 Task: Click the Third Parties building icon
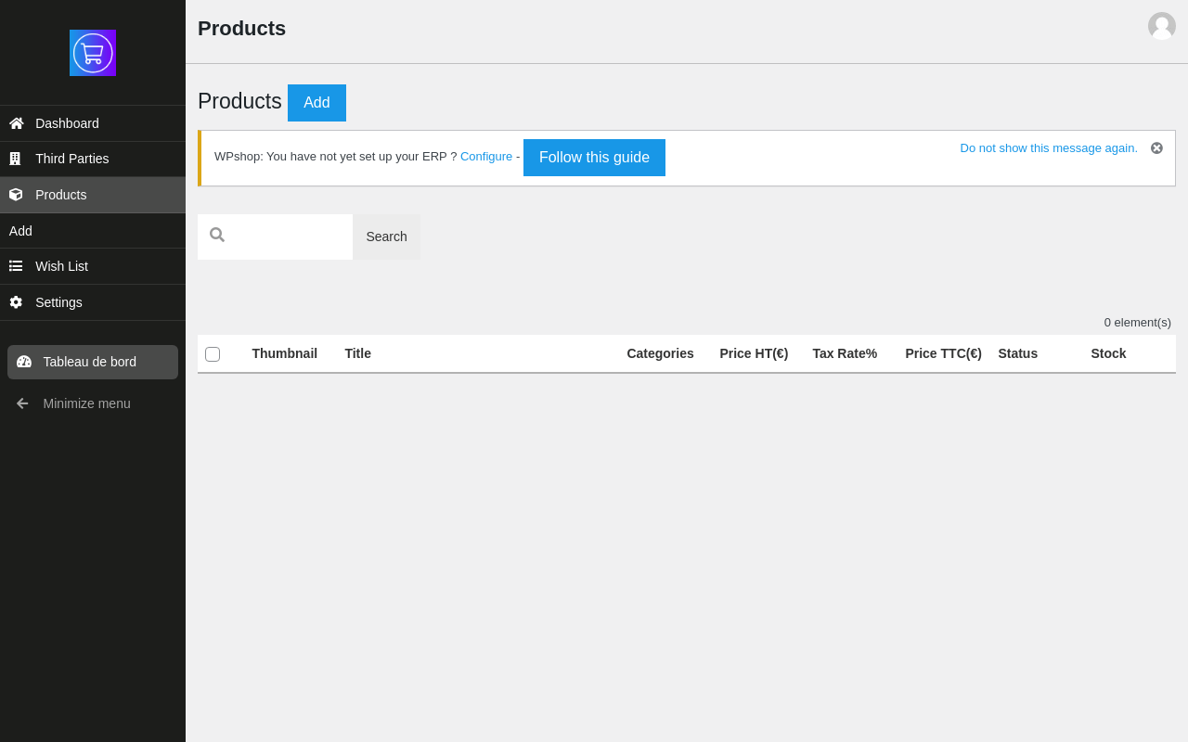(15, 159)
